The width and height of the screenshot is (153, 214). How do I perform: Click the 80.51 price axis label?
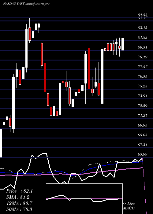(143, 47)
